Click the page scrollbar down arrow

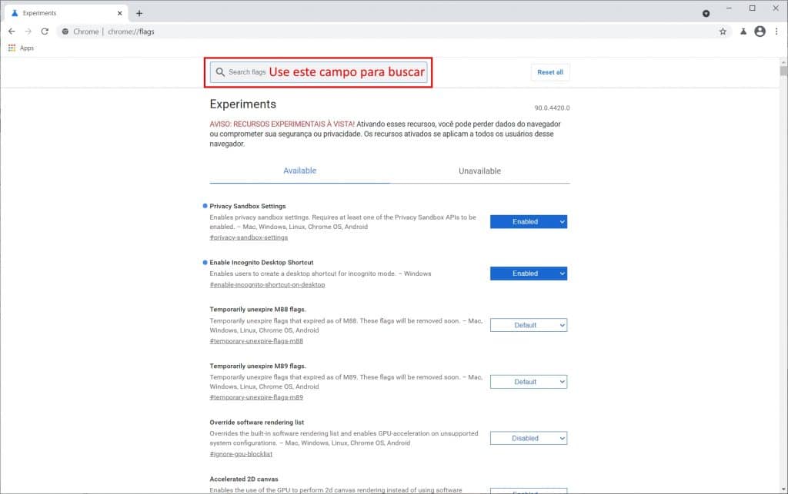point(783,489)
